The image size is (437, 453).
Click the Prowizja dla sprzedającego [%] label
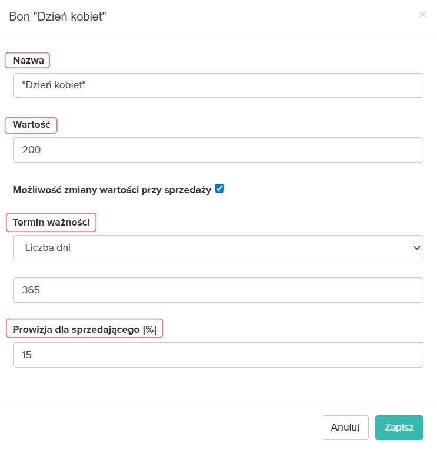pos(84,329)
